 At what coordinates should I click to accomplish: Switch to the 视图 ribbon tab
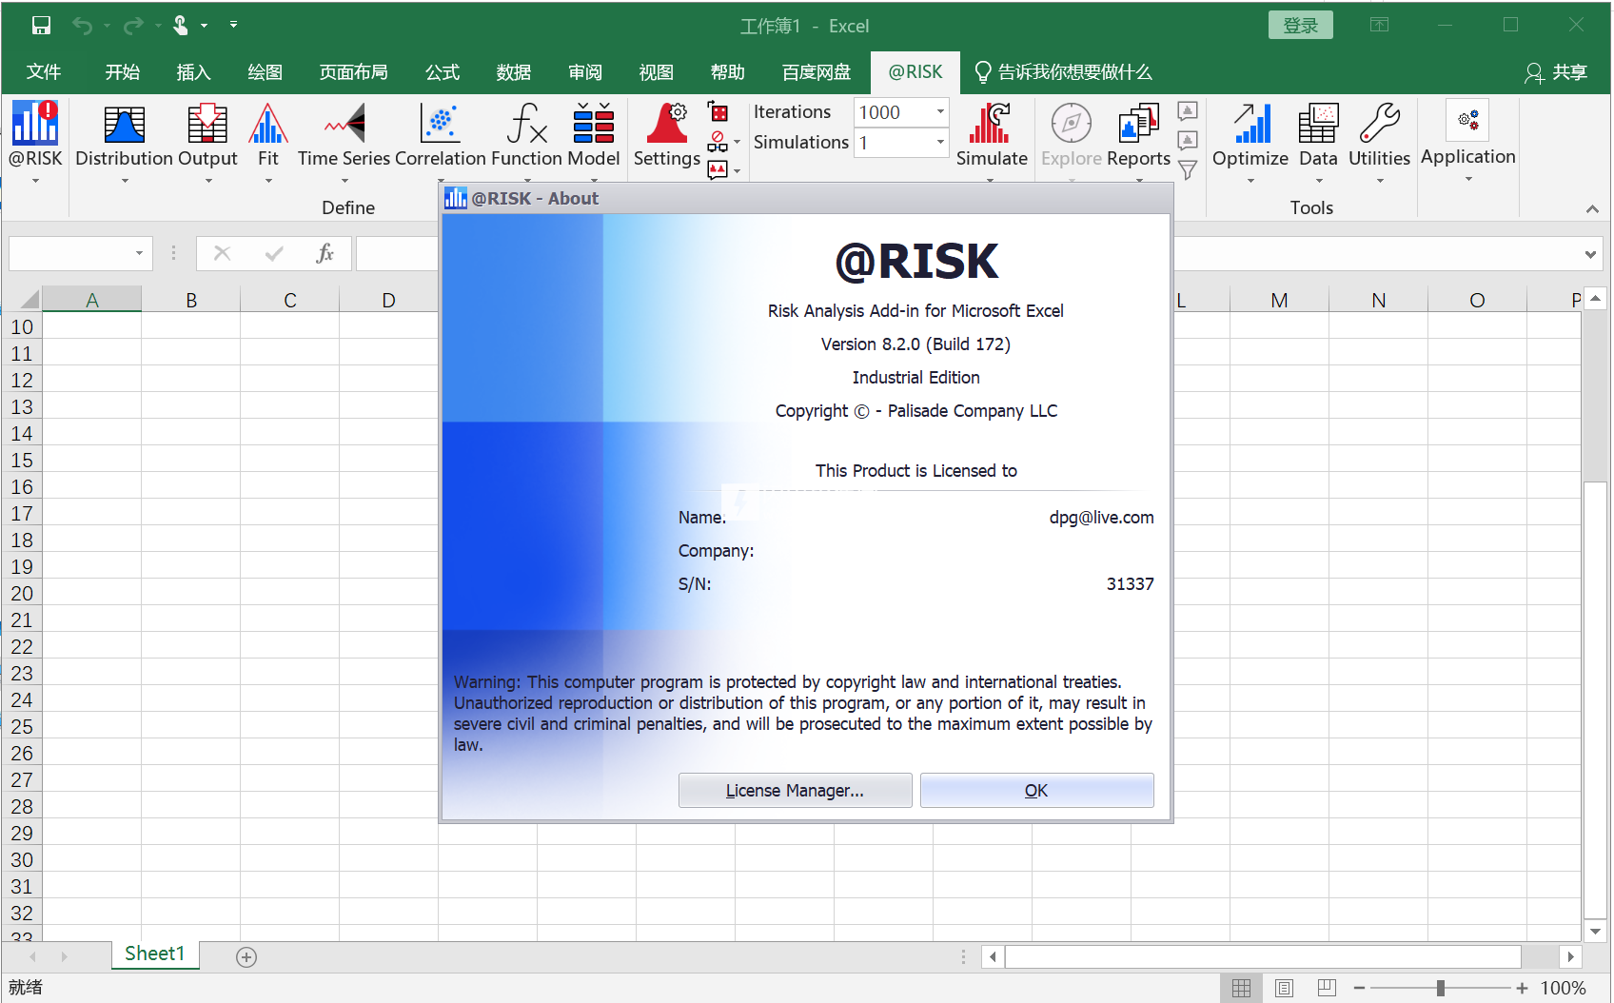coord(656,72)
